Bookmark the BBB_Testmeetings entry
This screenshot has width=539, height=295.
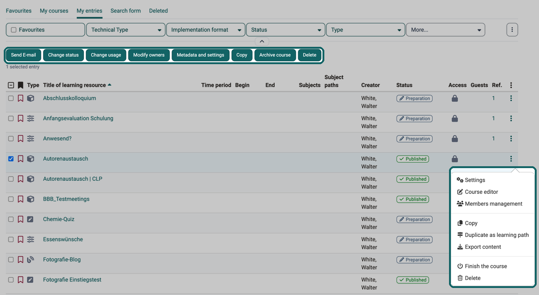point(21,199)
